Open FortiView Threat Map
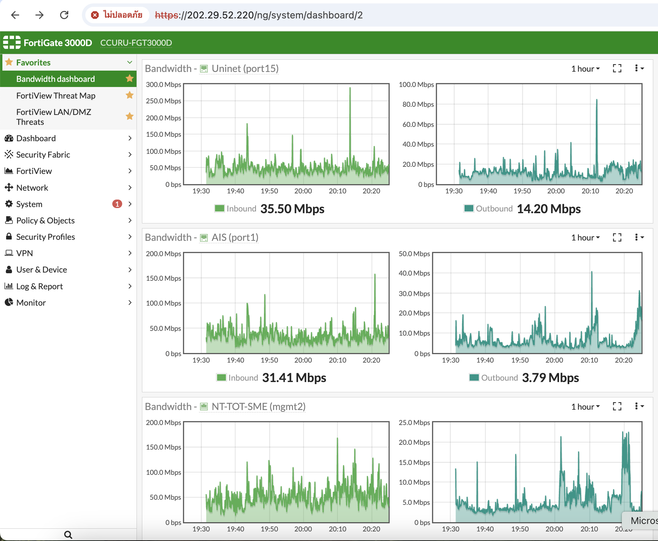This screenshot has width=658, height=541. pos(56,96)
